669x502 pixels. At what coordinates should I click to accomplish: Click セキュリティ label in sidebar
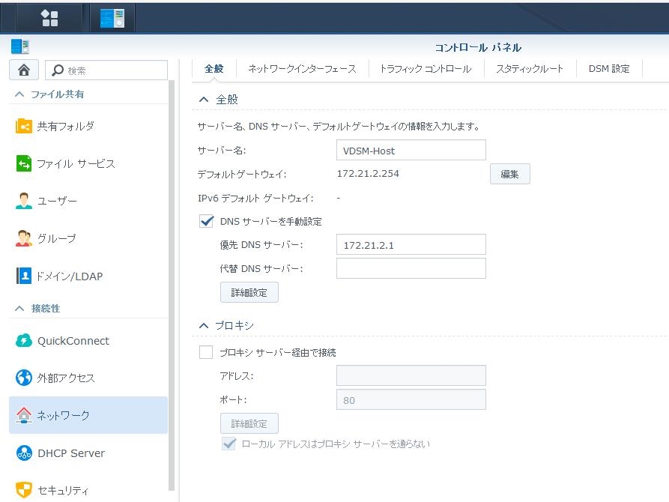coord(63,490)
